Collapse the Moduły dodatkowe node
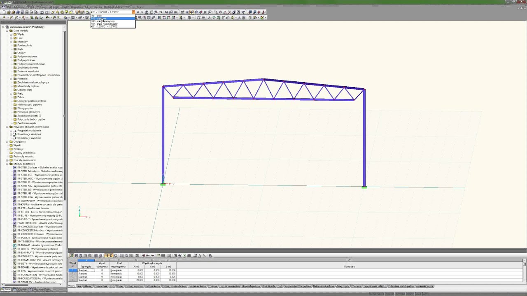The image size is (527, 296). click(x=7, y=164)
